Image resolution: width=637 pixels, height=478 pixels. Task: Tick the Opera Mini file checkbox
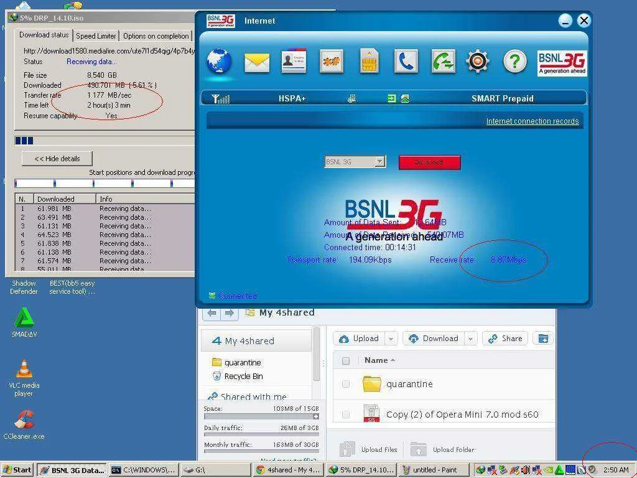pyautogui.click(x=346, y=414)
